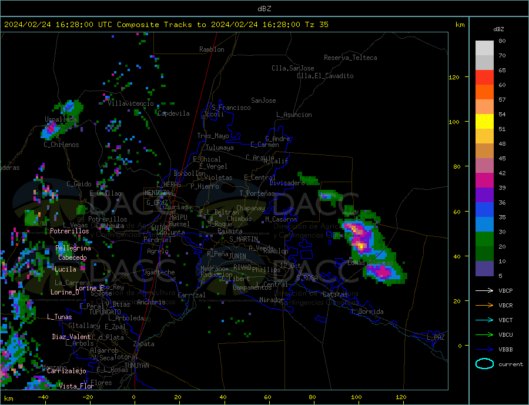529x405 pixels.
Task: Click the Lucila label
Action: click(65, 269)
